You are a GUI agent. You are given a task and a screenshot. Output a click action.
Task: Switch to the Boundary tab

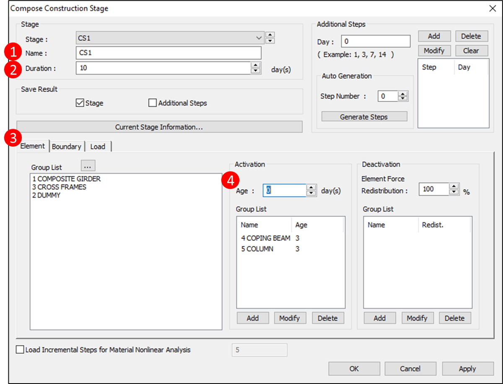point(67,146)
